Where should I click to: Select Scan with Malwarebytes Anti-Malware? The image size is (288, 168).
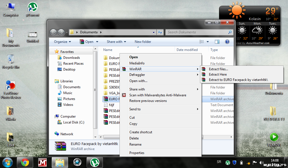tap(161, 95)
